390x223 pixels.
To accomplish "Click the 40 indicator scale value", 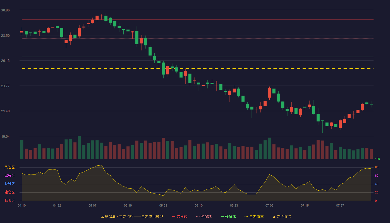I will (x=377, y=184).
